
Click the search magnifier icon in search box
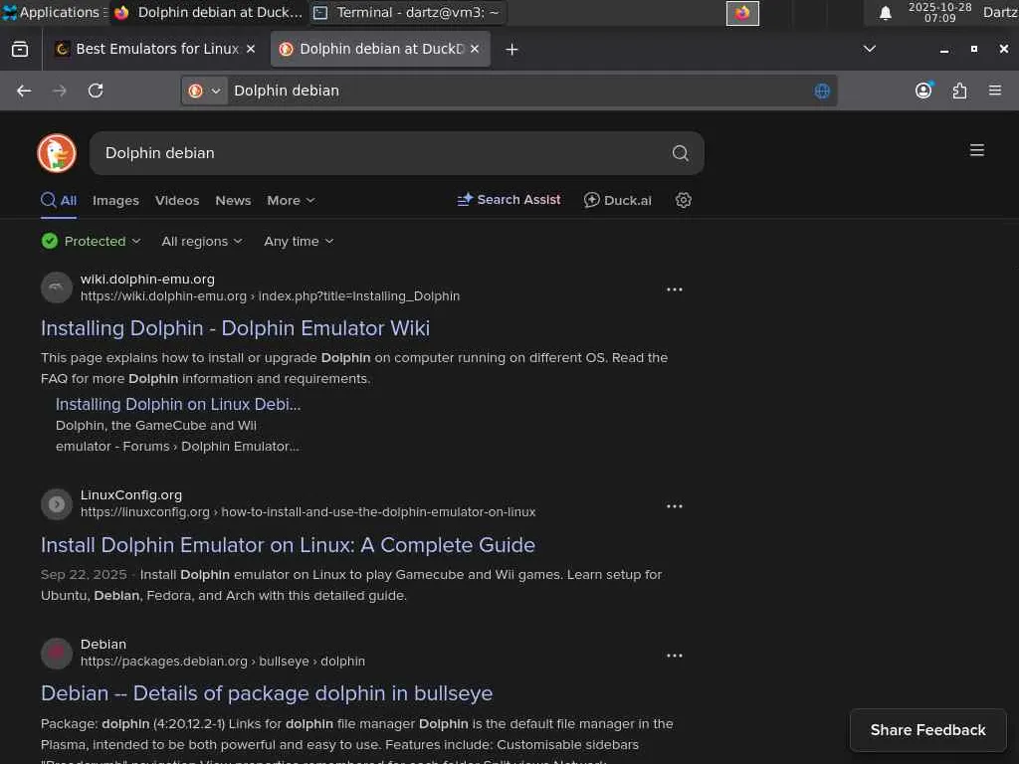tap(680, 153)
